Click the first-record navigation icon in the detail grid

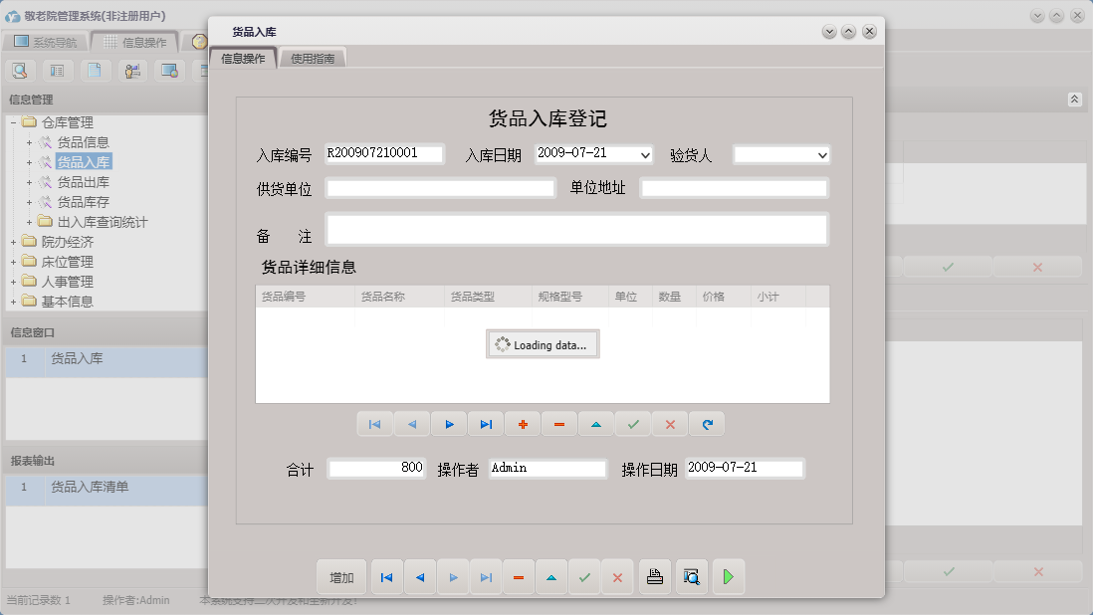click(375, 423)
